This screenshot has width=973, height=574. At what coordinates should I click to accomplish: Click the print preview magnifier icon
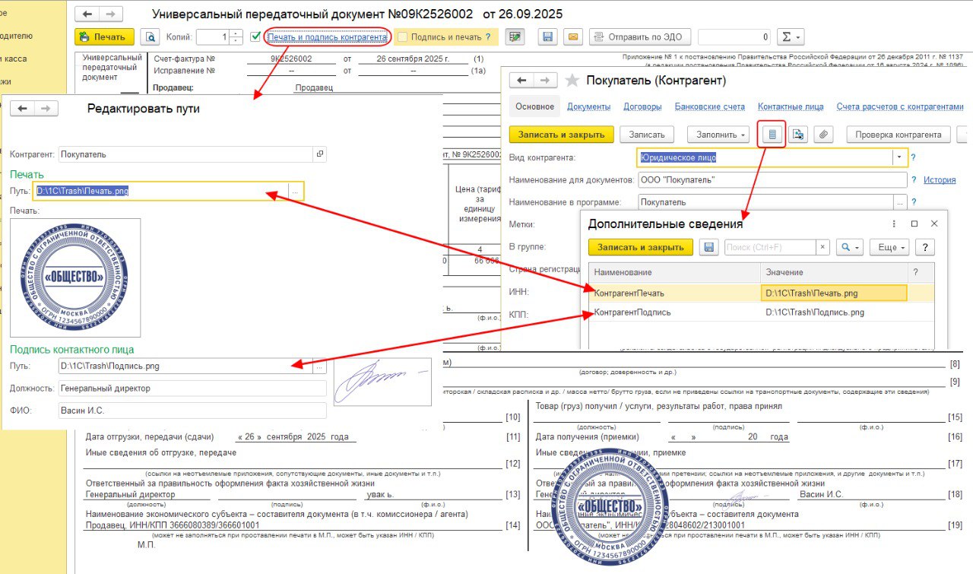pos(151,36)
